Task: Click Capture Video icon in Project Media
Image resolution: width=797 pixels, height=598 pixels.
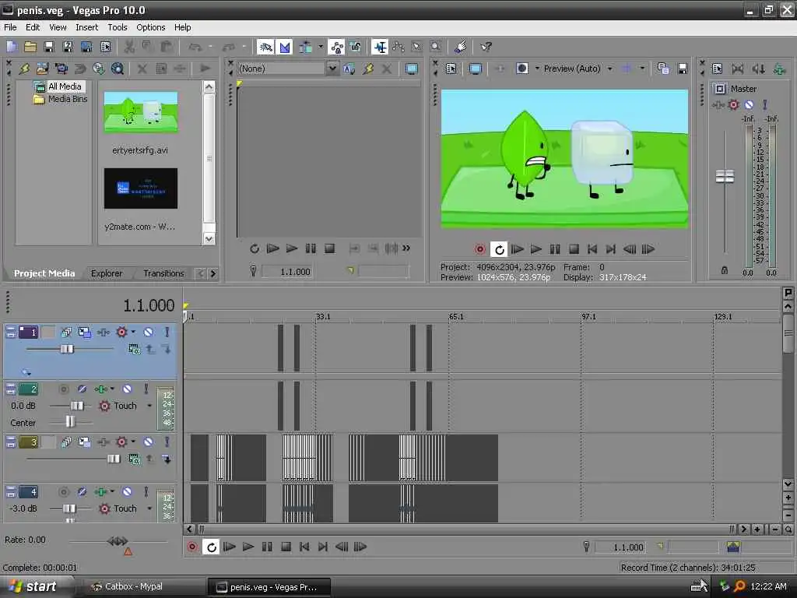Action: pyautogui.click(x=61, y=69)
